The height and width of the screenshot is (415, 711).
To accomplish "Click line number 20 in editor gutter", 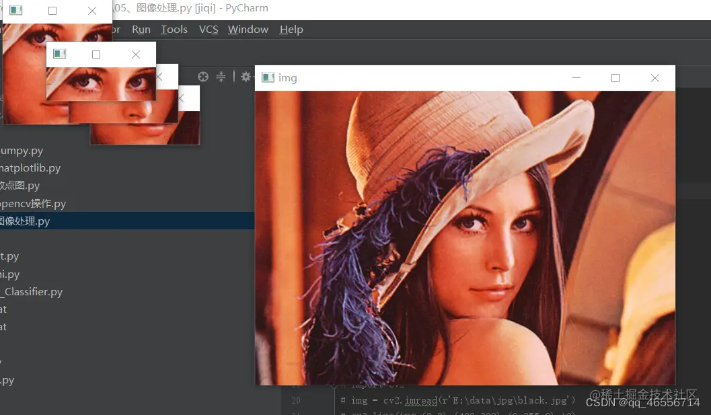I will click(x=296, y=400).
